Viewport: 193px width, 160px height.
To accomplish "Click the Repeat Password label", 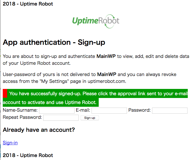I will tap(22, 117).
